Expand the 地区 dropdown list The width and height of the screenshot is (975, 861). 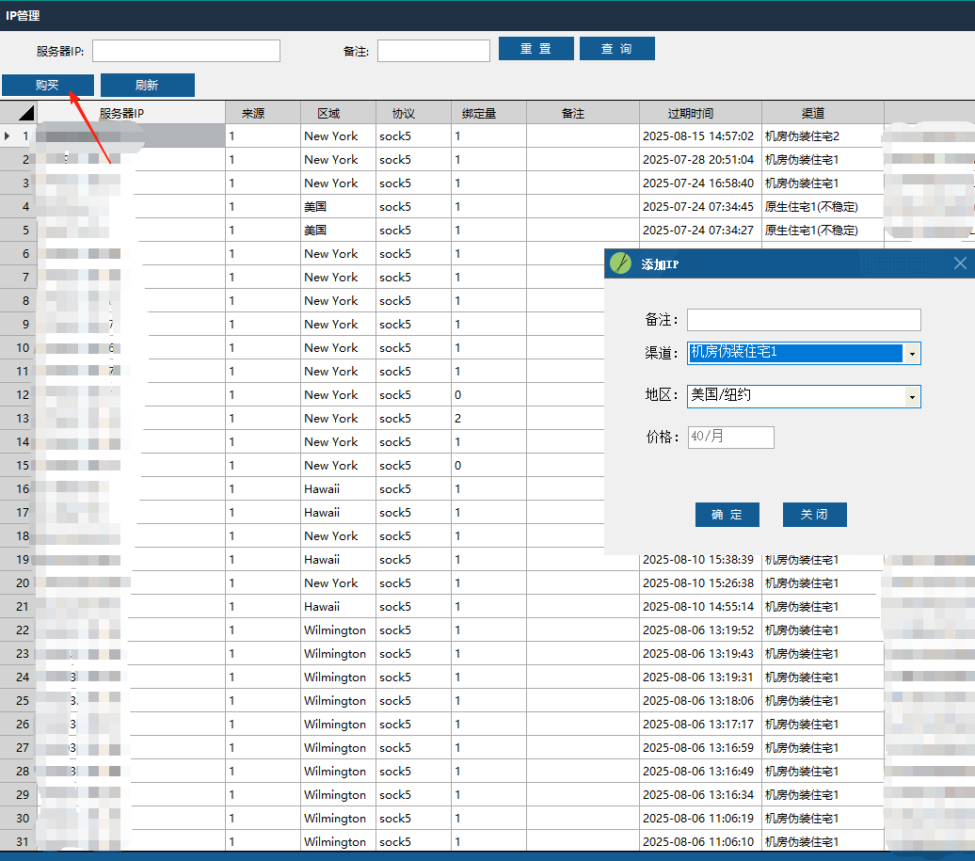tap(911, 396)
